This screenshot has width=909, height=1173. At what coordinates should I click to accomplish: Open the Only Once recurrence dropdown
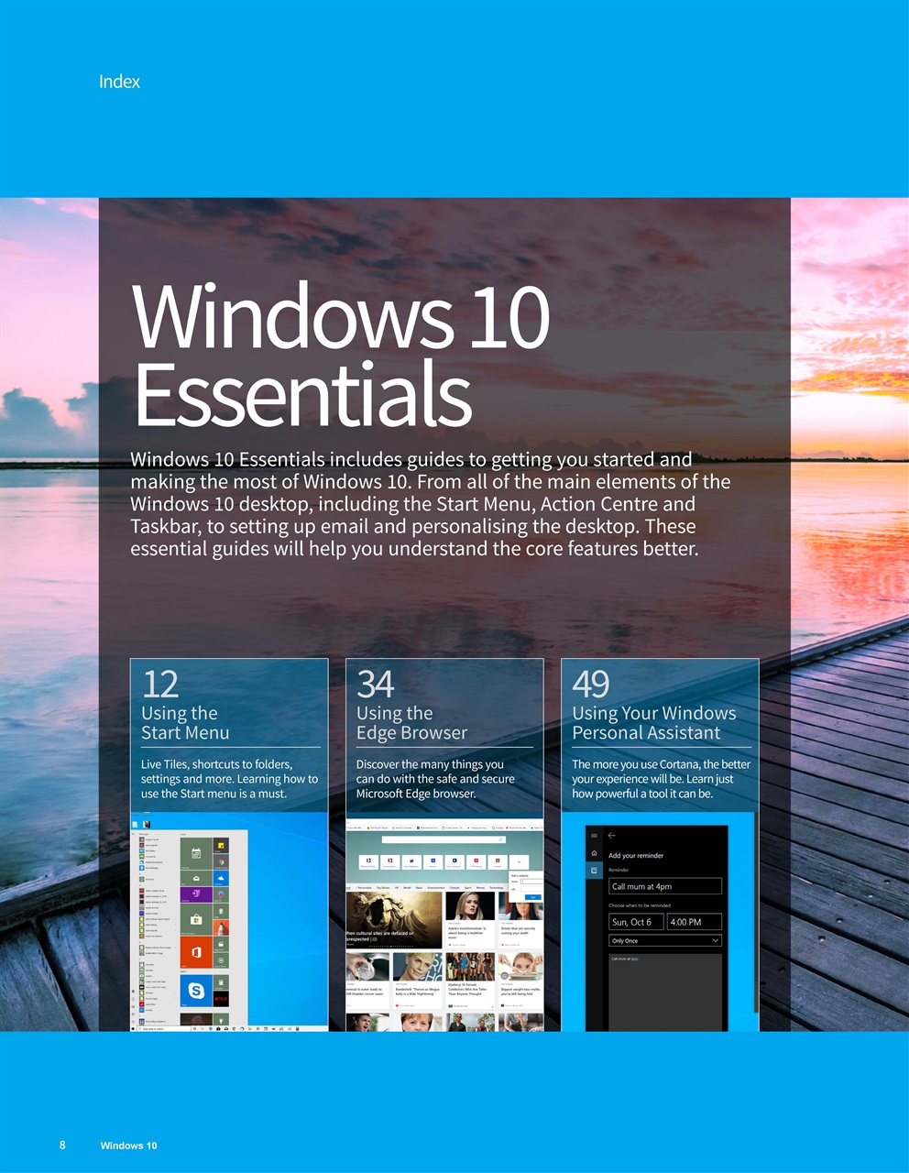click(664, 940)
